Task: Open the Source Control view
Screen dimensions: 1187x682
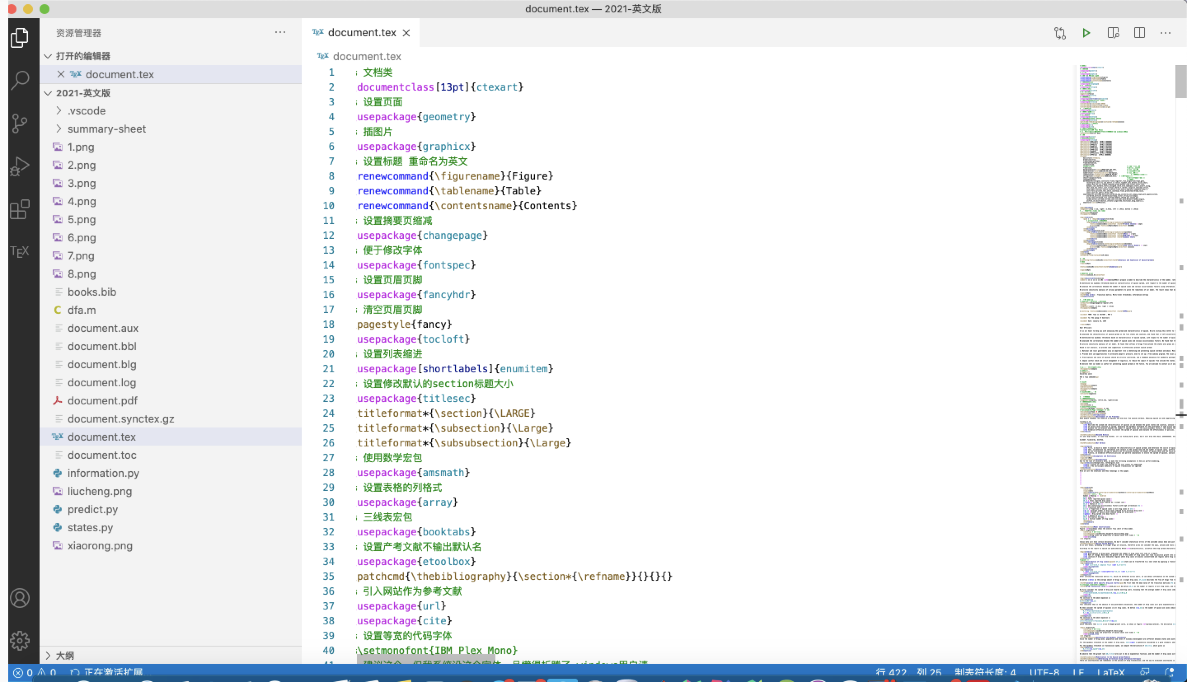Action: pyautogui.click(x=20, y=123)
